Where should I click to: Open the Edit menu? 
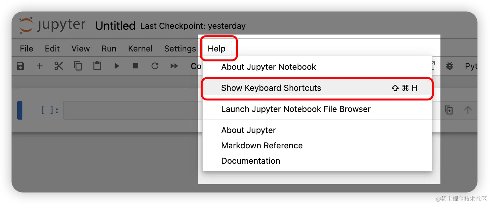click(52, 49)
